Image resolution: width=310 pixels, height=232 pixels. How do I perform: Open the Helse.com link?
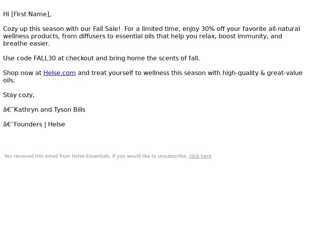[x=60, y=73]
